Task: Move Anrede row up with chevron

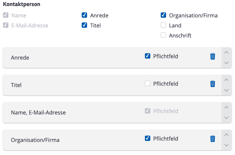Action: pyautogui.click(x=227, y=52)
